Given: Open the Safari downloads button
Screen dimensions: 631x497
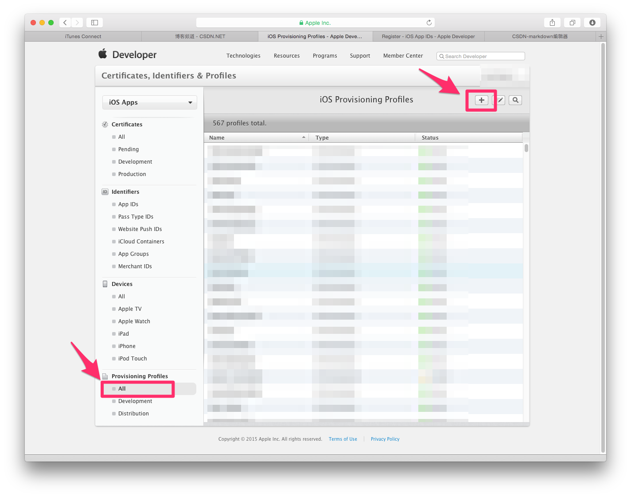Looking at the screenshot, I should coord(592,23).
